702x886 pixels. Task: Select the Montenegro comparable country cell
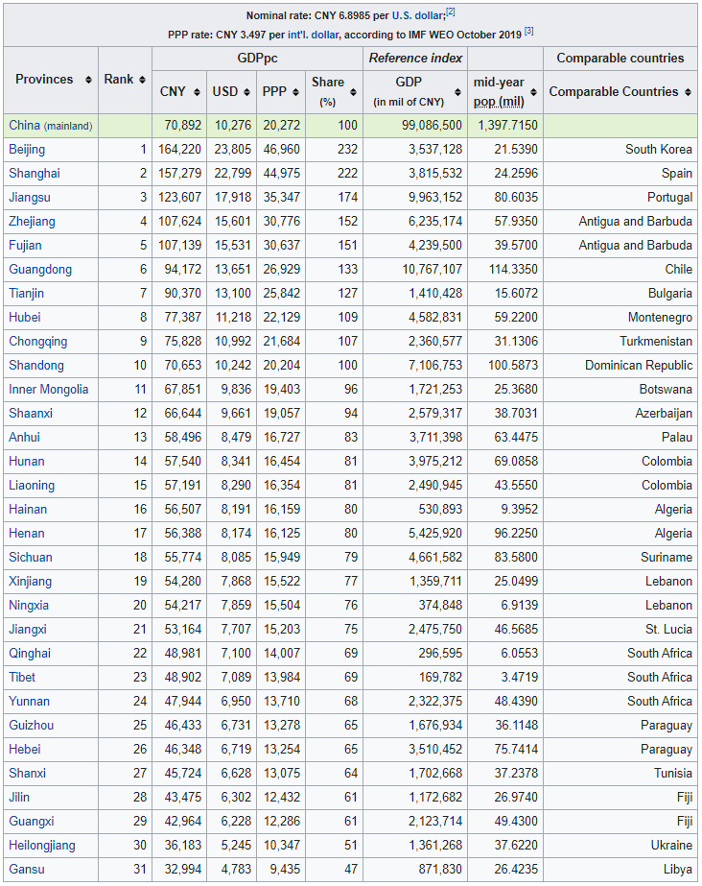pos(620,318)
